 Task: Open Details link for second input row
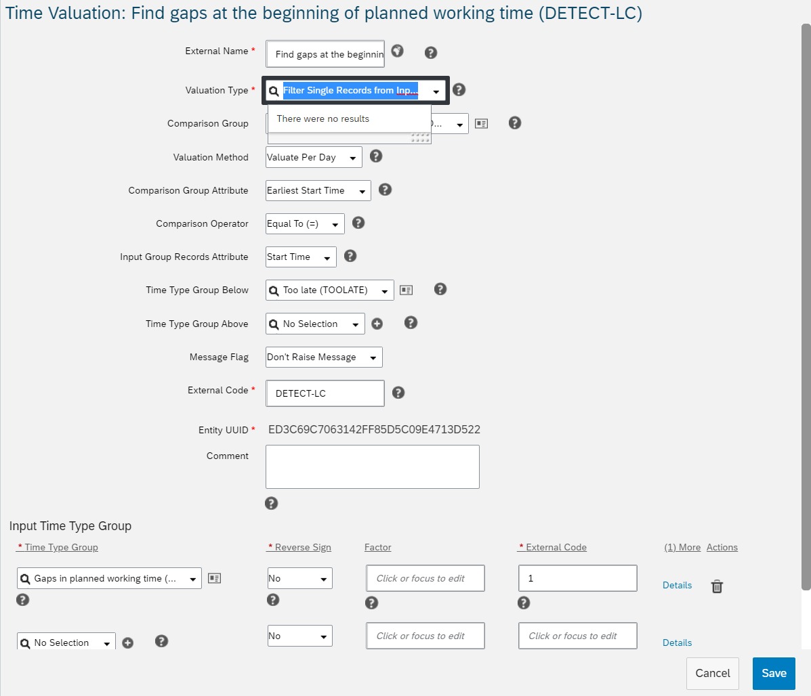[x=677, y=643]
